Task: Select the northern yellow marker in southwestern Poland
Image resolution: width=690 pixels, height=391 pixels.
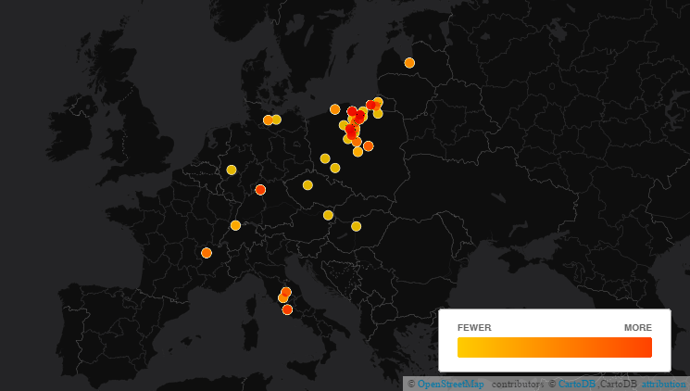Action: click(x=325, y=158)
